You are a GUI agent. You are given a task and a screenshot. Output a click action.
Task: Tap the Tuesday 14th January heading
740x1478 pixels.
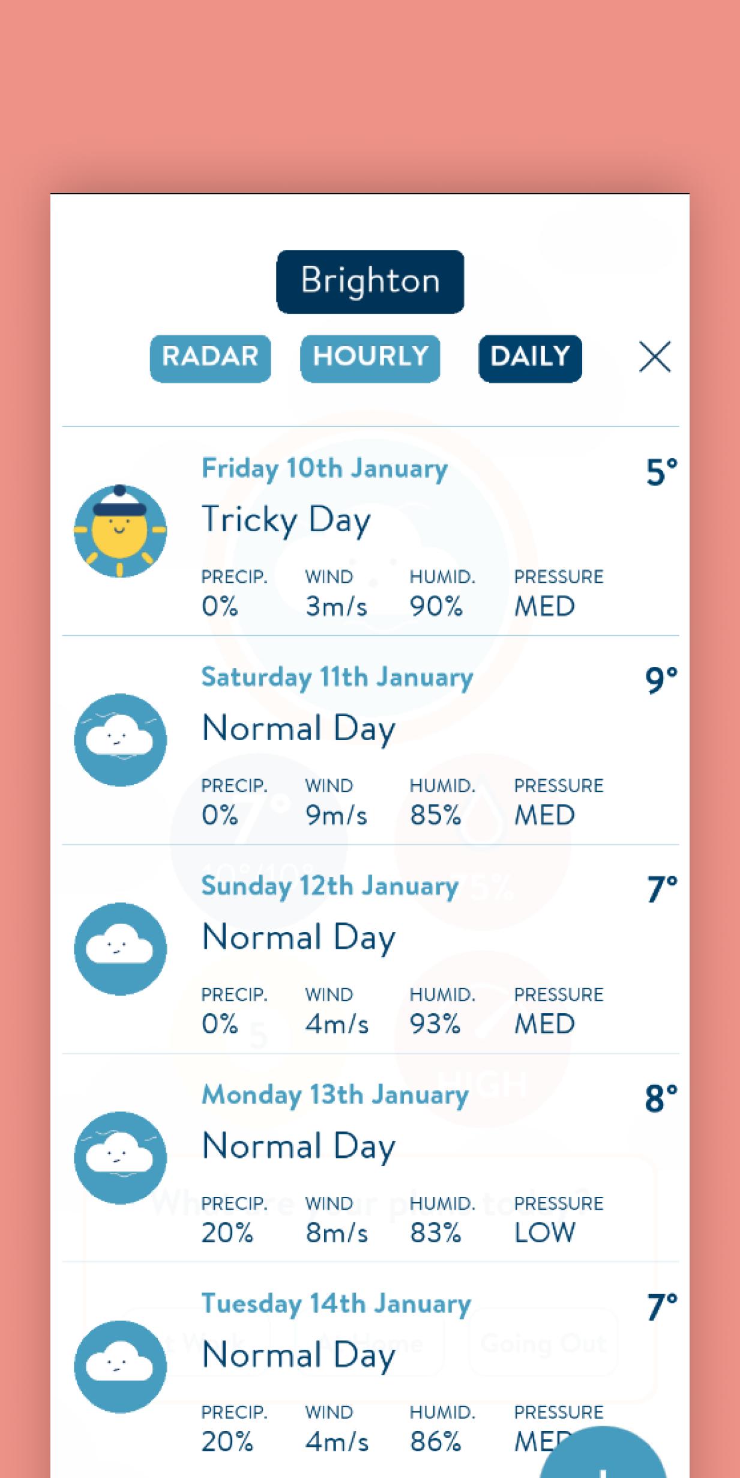pyautogui.click(x=336, y=1304)
